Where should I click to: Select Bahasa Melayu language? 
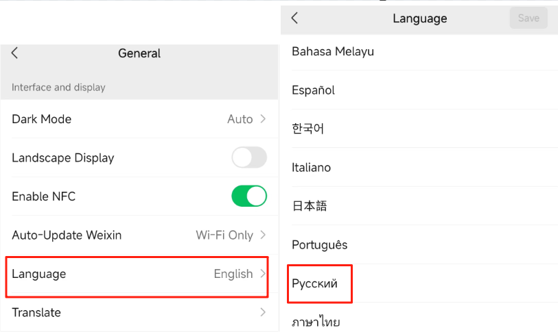pos(333,51)
